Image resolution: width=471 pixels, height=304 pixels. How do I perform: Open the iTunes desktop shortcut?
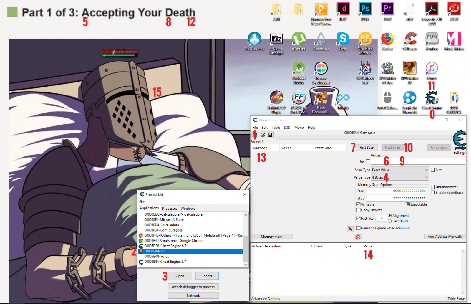(432, 71)
